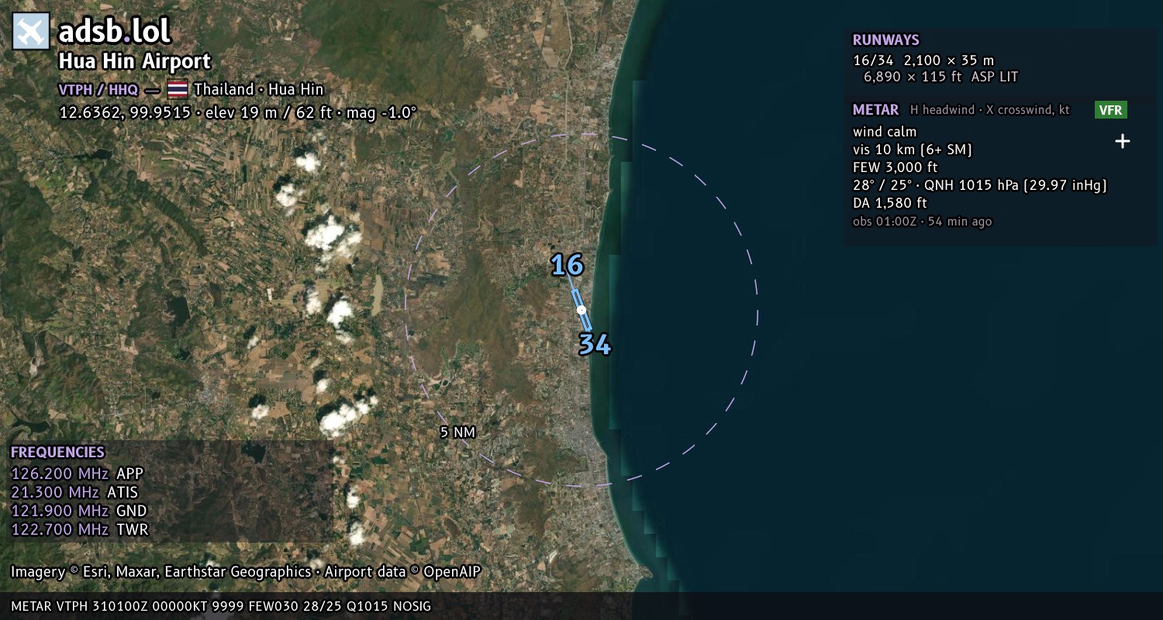
Task: Select the 122.700 MHz TWR frequency
Action: tap(79, 529)
